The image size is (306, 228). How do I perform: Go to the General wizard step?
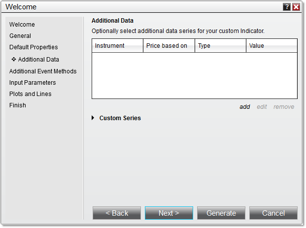[20, 36]
